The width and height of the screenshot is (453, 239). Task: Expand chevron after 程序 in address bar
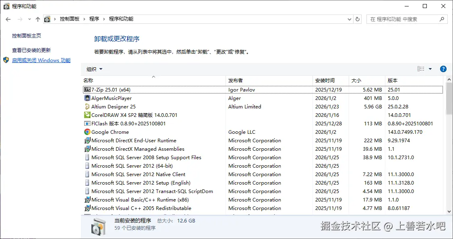[104, 19]
